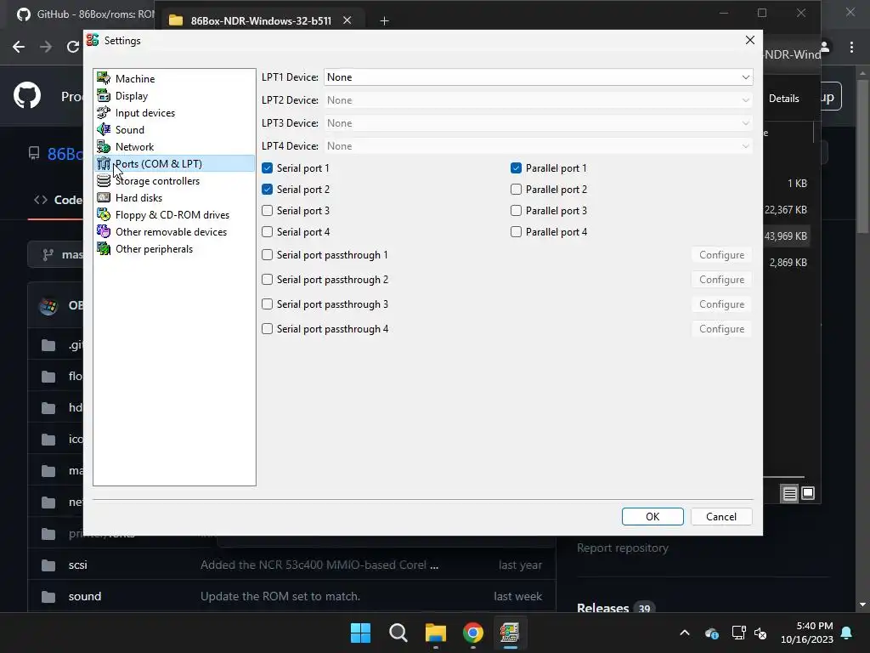Click the 86Box taskbar icon
Screen dimensions: 870x653
coord(510,633)
